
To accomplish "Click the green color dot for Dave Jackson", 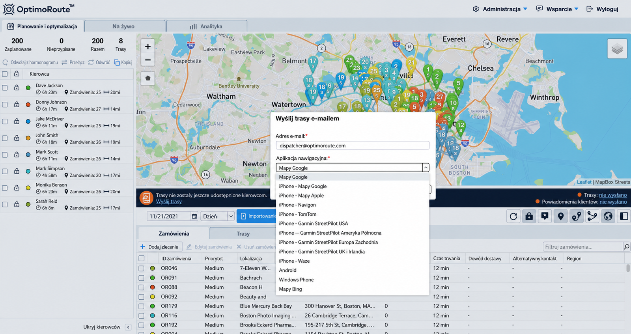I will [28, 88].
